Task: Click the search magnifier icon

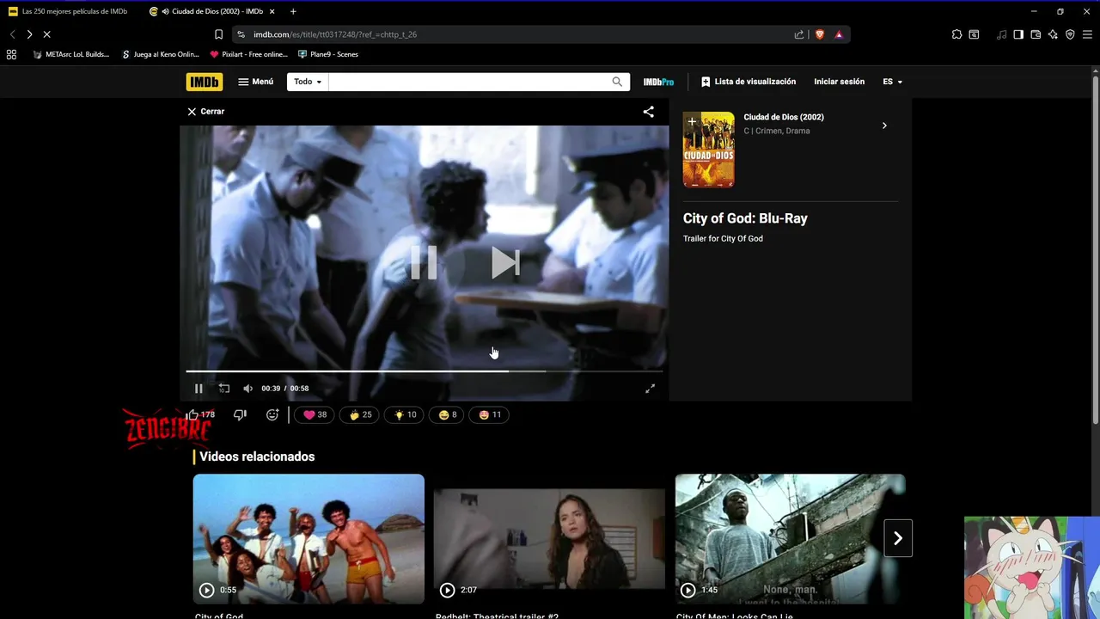Action: [617, 82]
